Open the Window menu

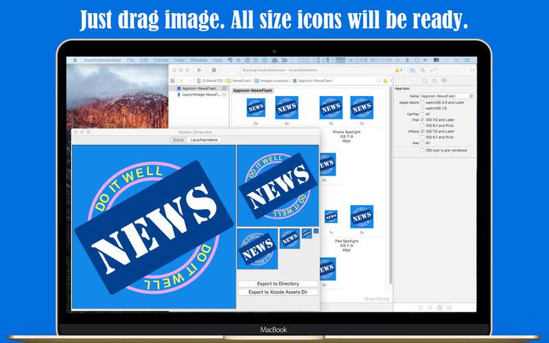point(199,60)
